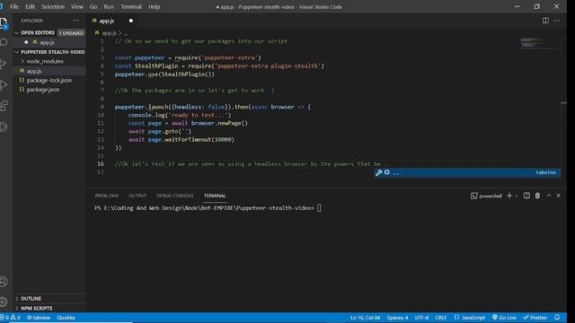Viewport: 575px width, 323px height.
Task: Open the Explorer view in activity bar
Action: click(x=4, y=22)
